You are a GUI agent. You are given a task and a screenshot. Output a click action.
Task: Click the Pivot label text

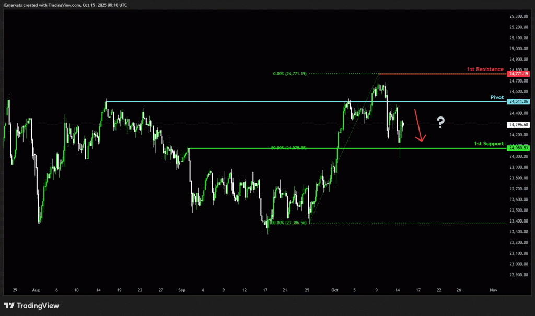(496, 97)
